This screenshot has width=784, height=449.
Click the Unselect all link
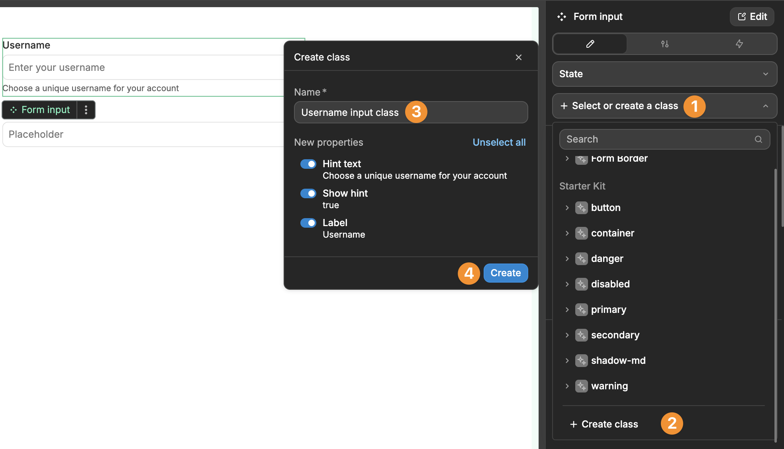[x=499, y=142]
